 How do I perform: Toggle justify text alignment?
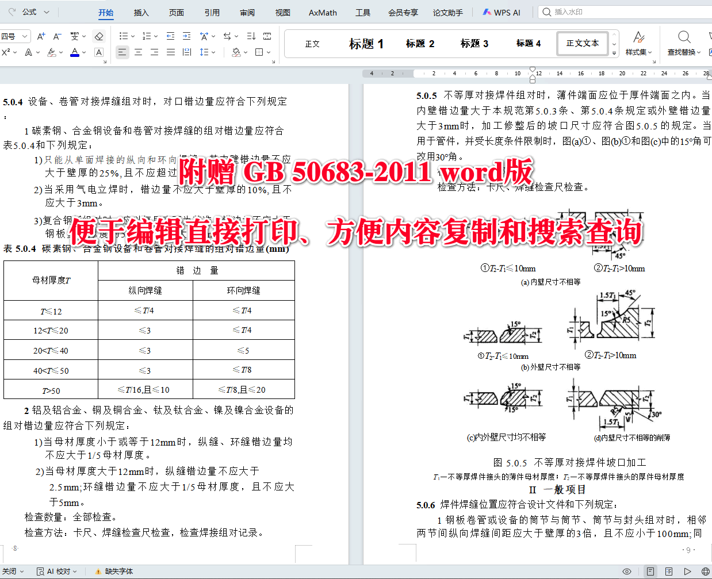click(x=170, y=52)
